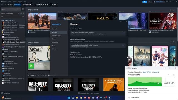This screenshot has height=100, width=178.
Task: Open the advanced filters icon in sidebar
Action: coord(23,17)
